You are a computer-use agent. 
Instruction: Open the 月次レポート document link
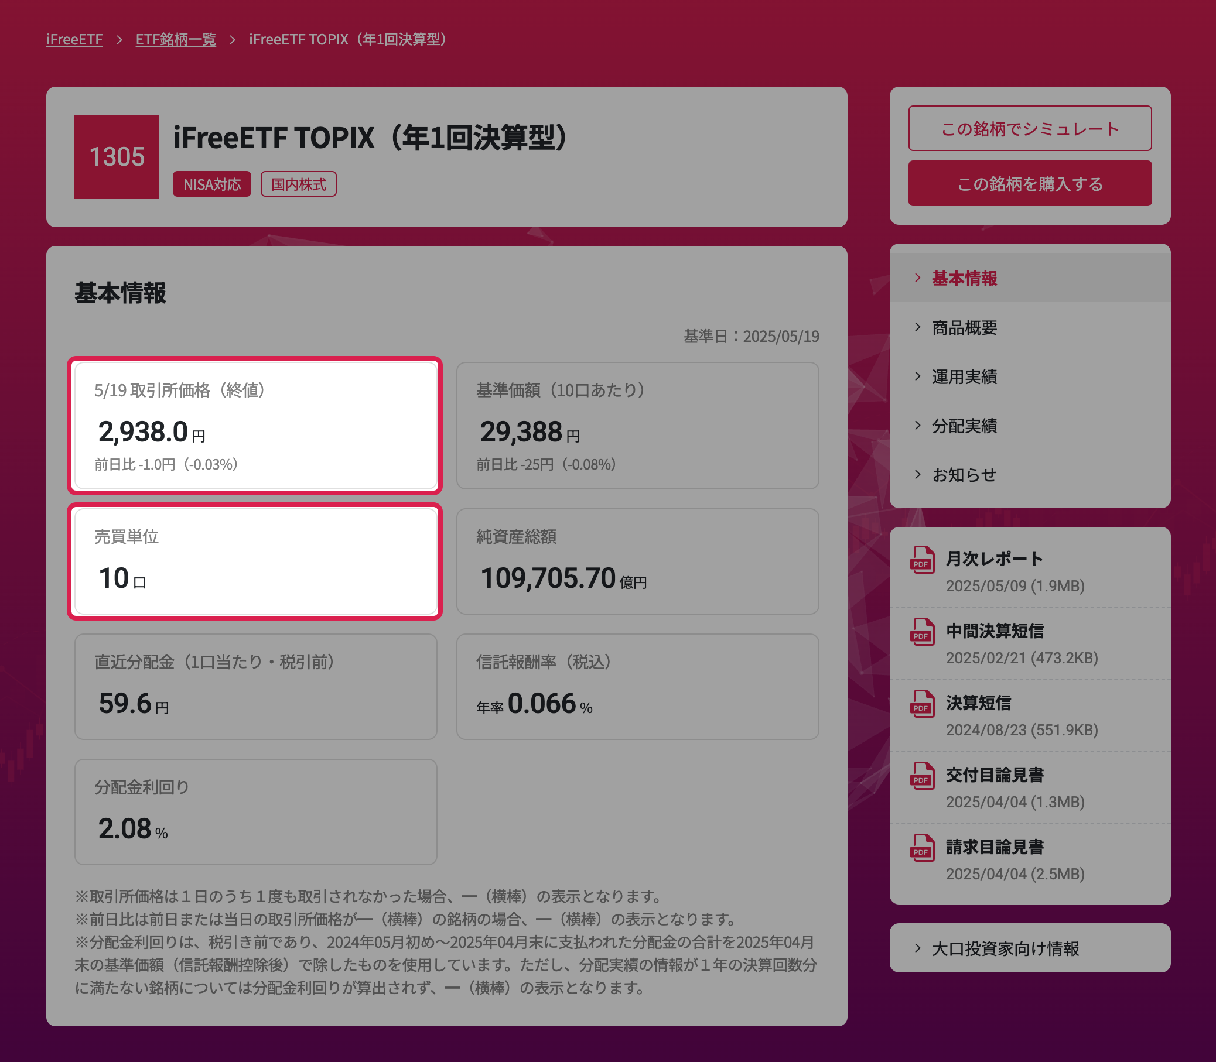pyautogui.click(x=994, y=559)
